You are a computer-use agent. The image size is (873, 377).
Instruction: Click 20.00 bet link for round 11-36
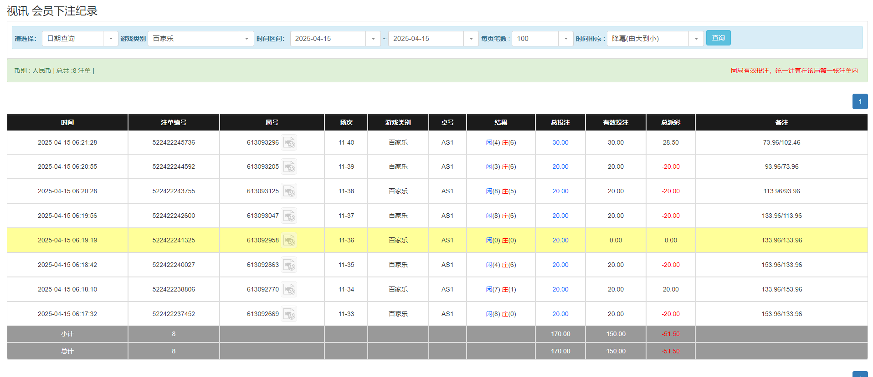click(x=560, y=241)
